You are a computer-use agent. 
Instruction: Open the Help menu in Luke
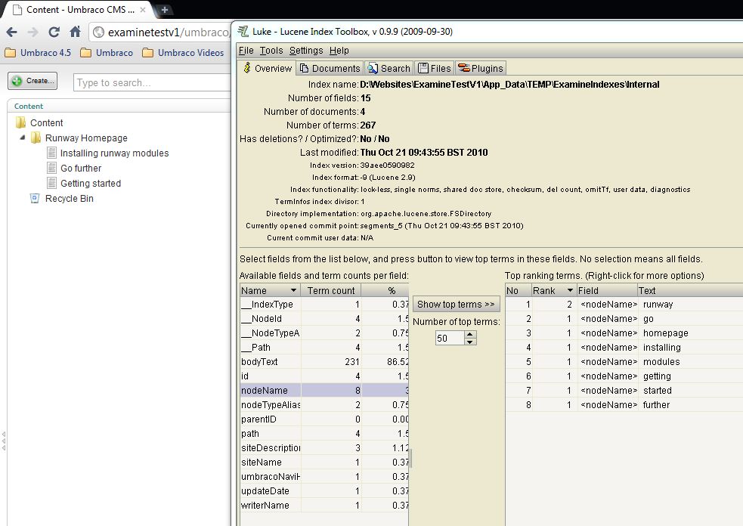click(339, 50)
